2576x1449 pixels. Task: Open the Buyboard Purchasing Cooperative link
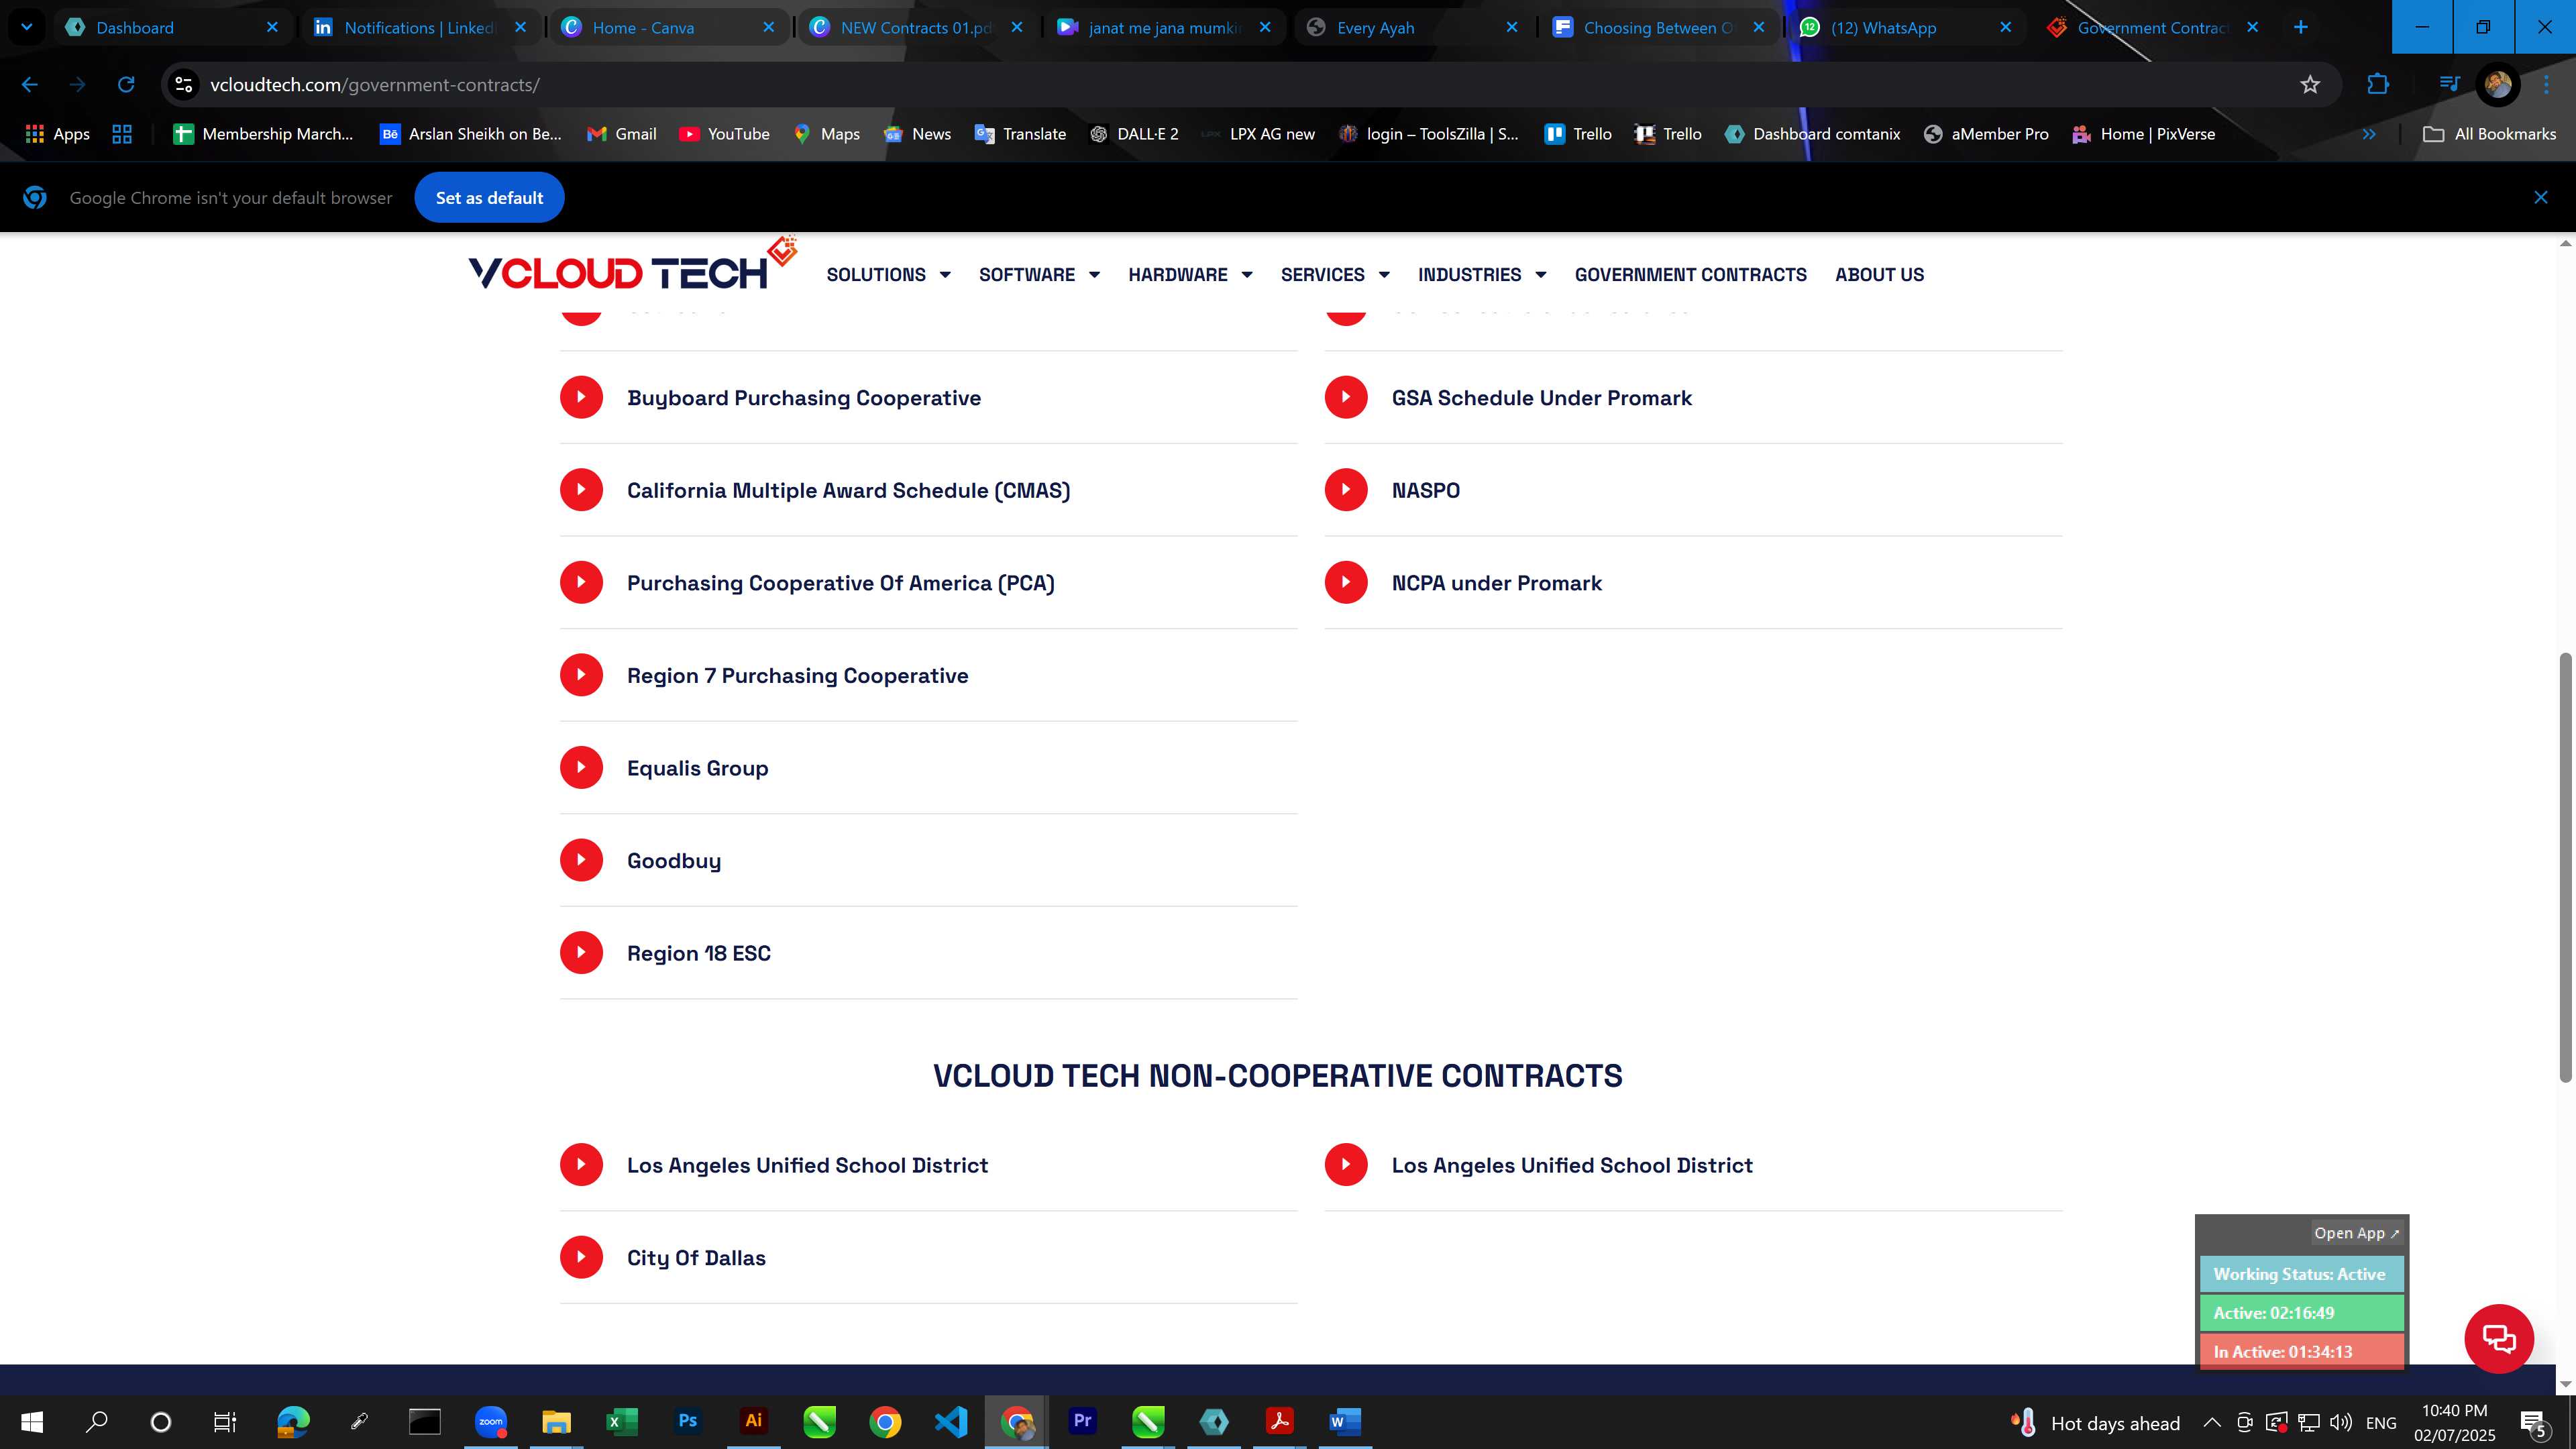pyautogui.click(x=804, y=398)
